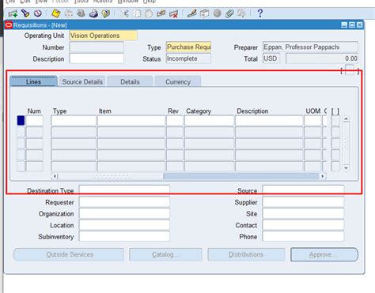Screen dimensions: 375x293
Task: Click the Print toolbar icon
Action: (x=93, y=13)
